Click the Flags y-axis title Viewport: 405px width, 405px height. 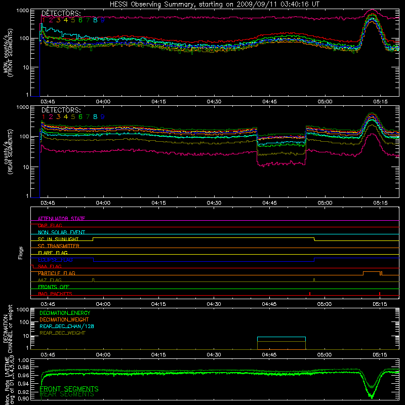(x=20, y=253)
